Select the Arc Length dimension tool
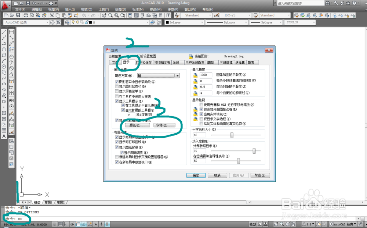 (x=11, y=44)
